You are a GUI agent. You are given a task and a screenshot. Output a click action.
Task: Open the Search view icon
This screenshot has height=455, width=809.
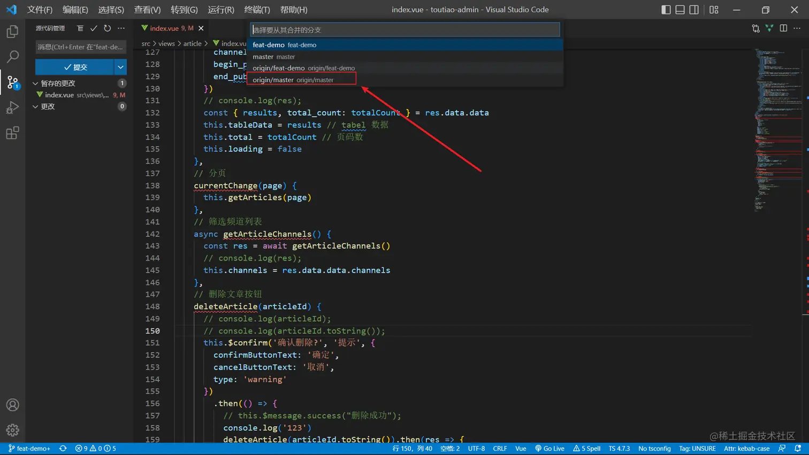12,57
